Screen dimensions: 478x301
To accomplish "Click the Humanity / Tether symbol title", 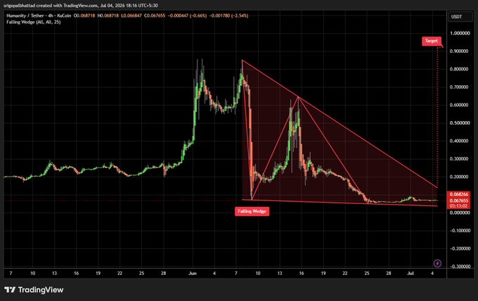I will [39, 15].
